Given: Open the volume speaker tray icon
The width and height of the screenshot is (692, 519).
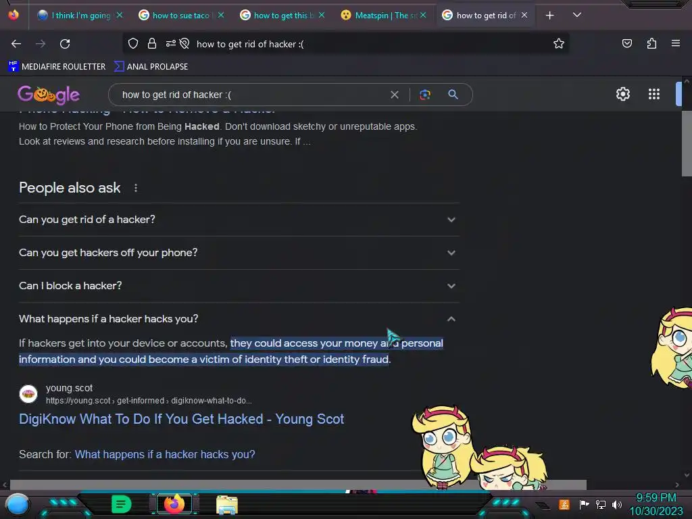Looking at the screenshot, I should [x=616, y=504].
